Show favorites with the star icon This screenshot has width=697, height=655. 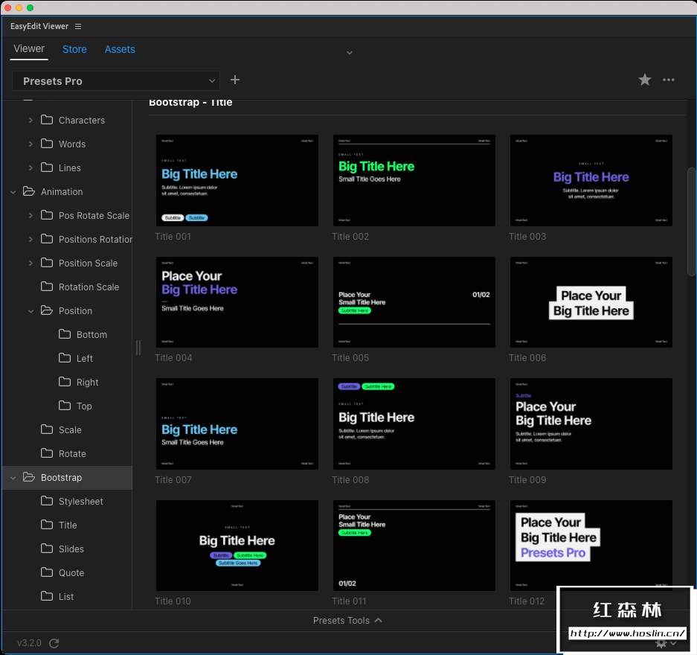pos(645,80)
